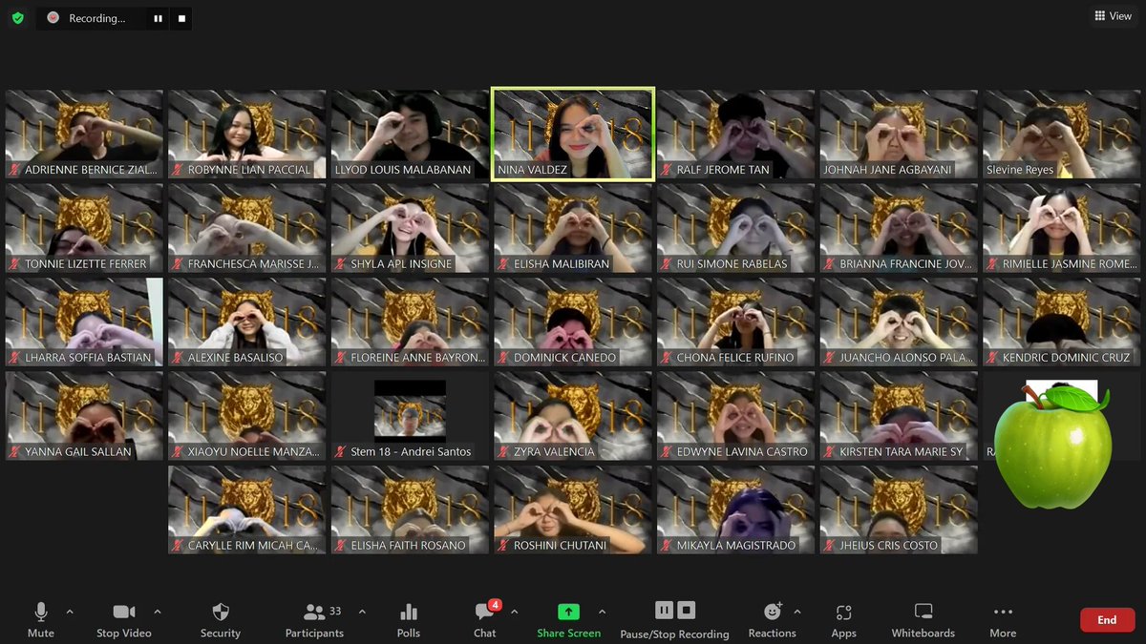Open the More options menu
Screen dimensions: 1146x644
tap(1003, 620)
